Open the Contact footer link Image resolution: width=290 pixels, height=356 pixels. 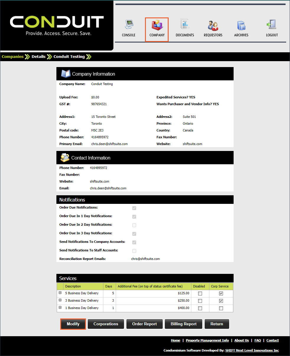coord(273,340)
